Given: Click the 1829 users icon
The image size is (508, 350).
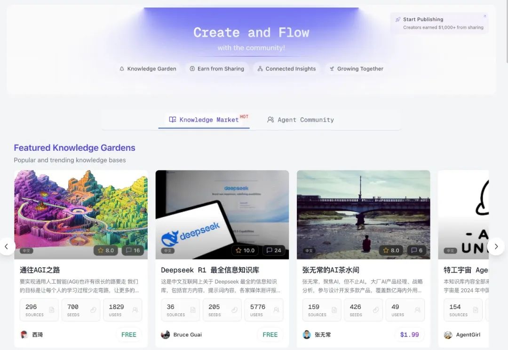Looking at the screenshot, I should [x=135, y=310].
